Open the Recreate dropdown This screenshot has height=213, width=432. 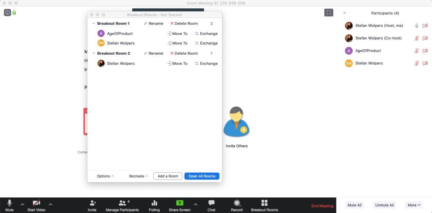139,176
